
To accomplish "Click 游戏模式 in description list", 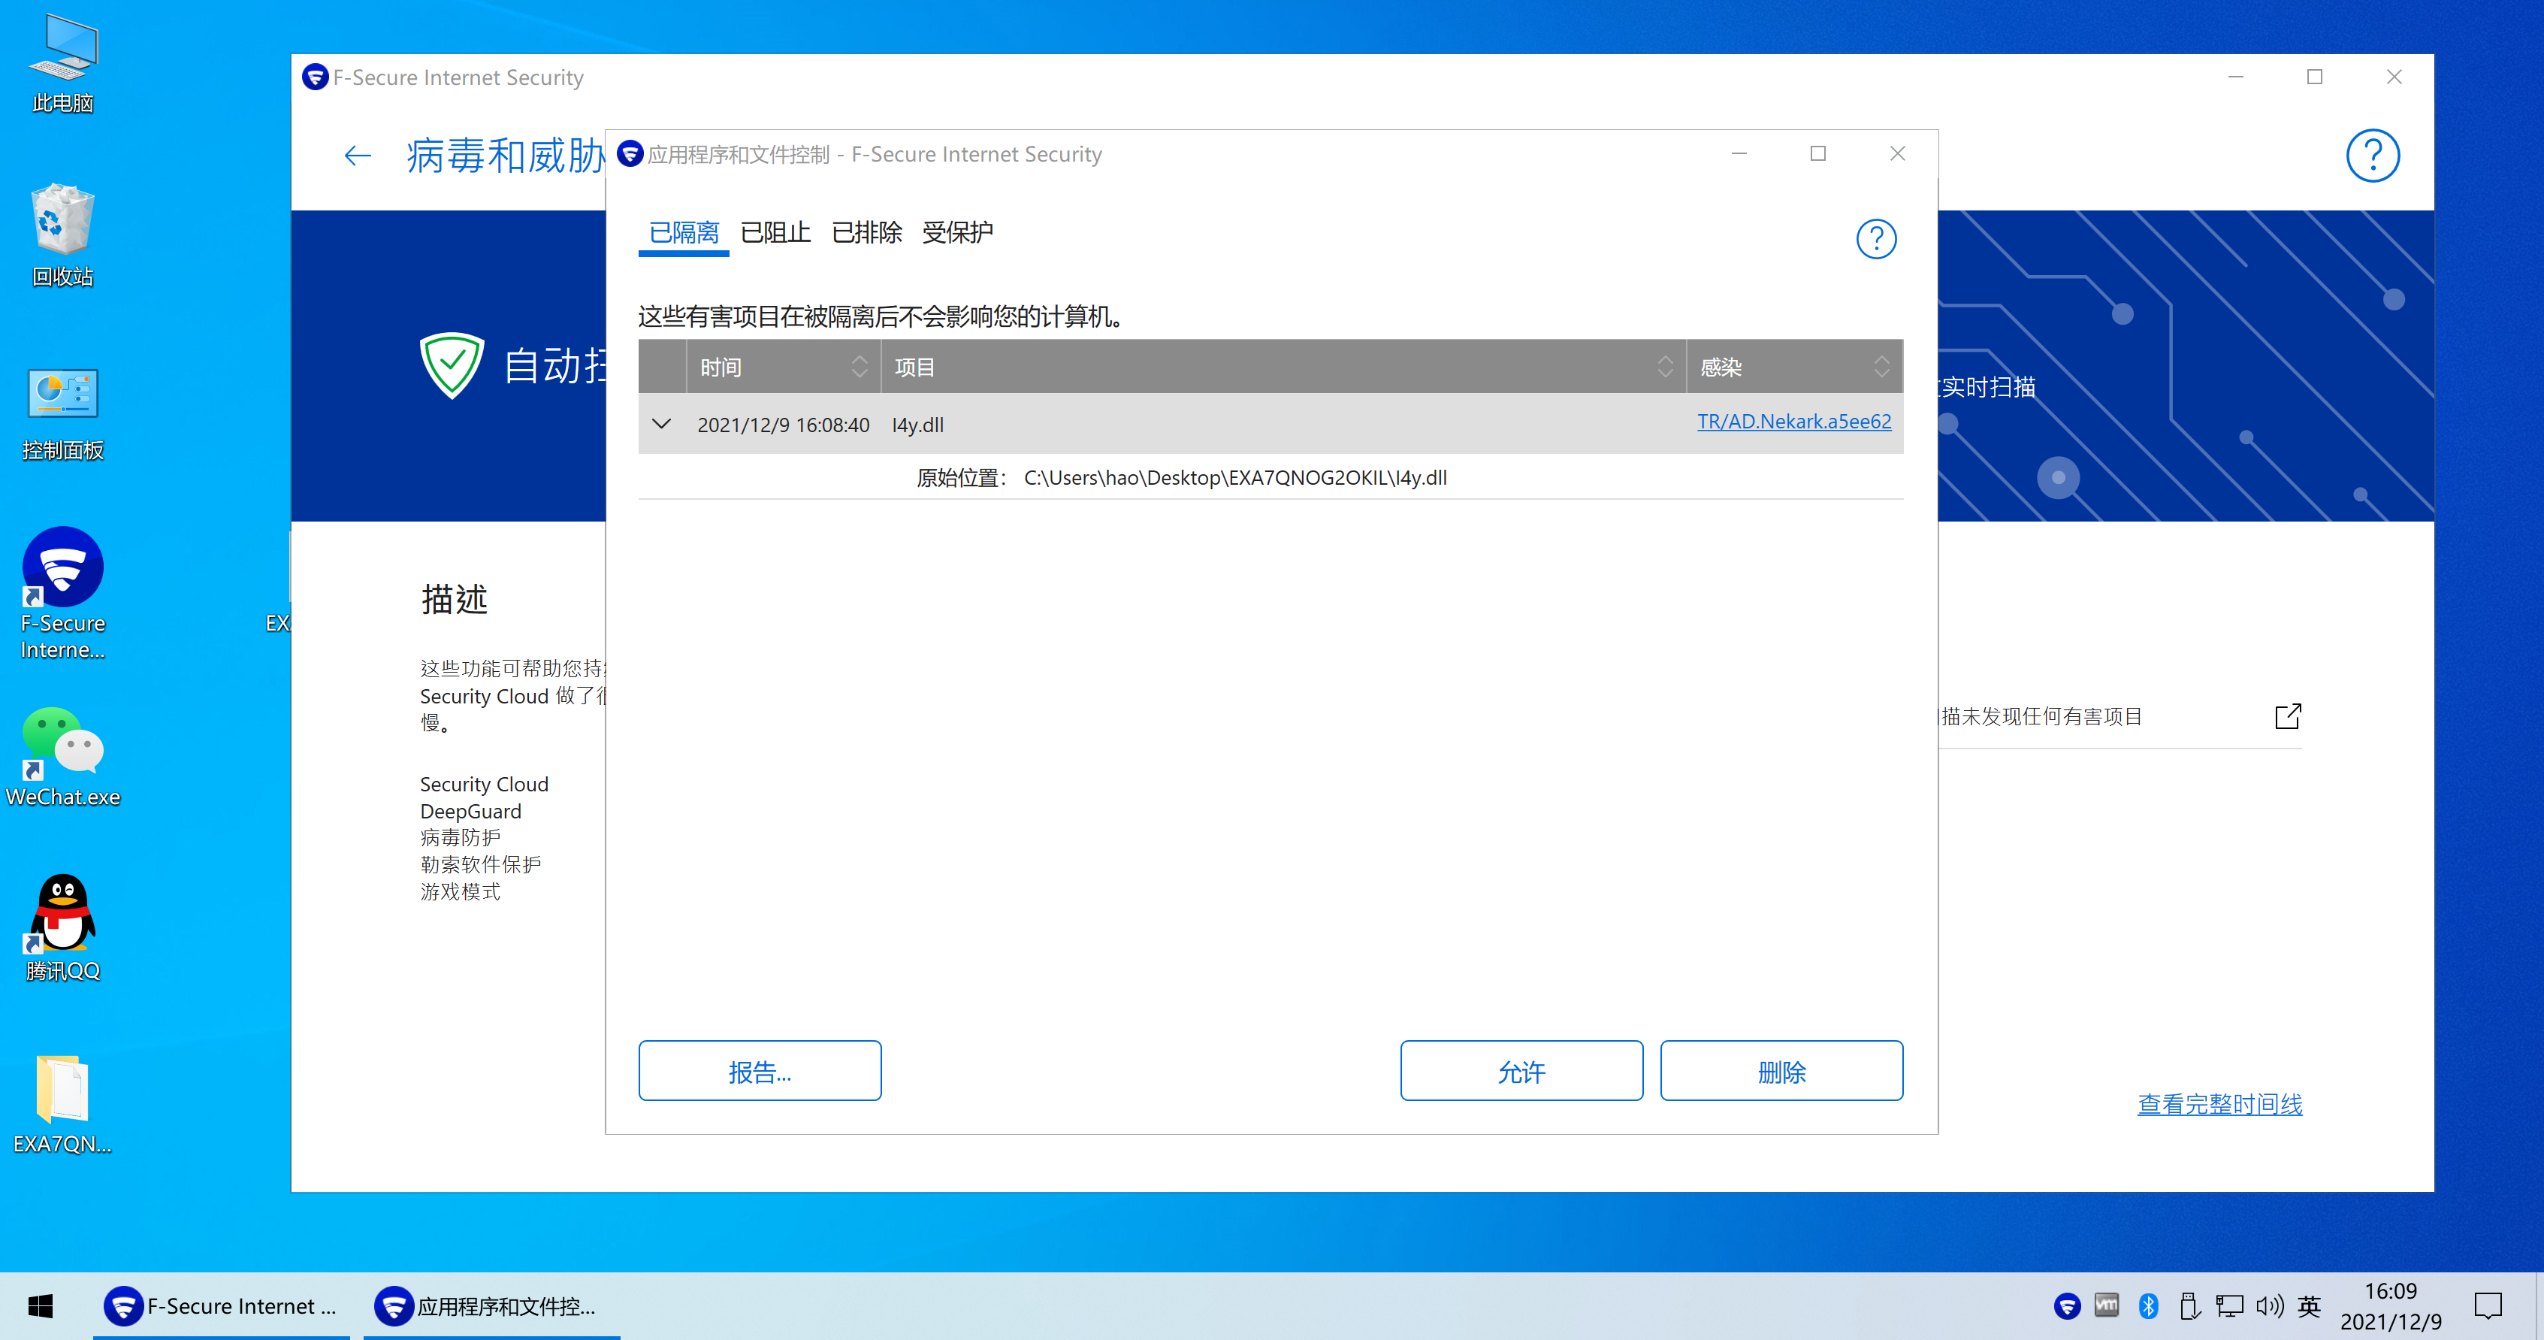I will 461,891.
